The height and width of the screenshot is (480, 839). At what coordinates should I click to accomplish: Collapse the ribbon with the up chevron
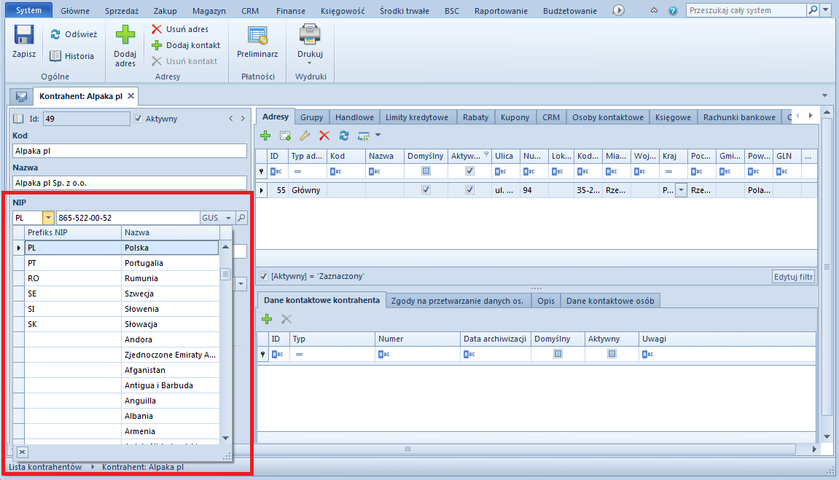coord(654,10)
